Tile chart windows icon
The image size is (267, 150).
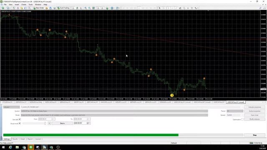pos(93,8)
